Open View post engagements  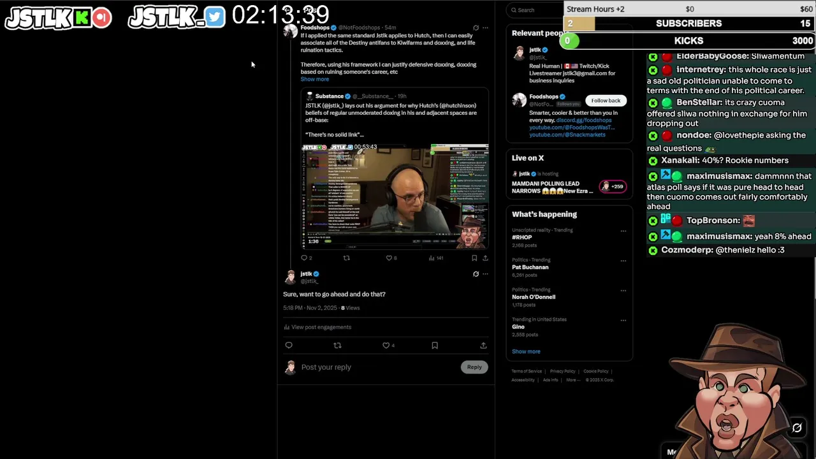[x=317, y=327]
